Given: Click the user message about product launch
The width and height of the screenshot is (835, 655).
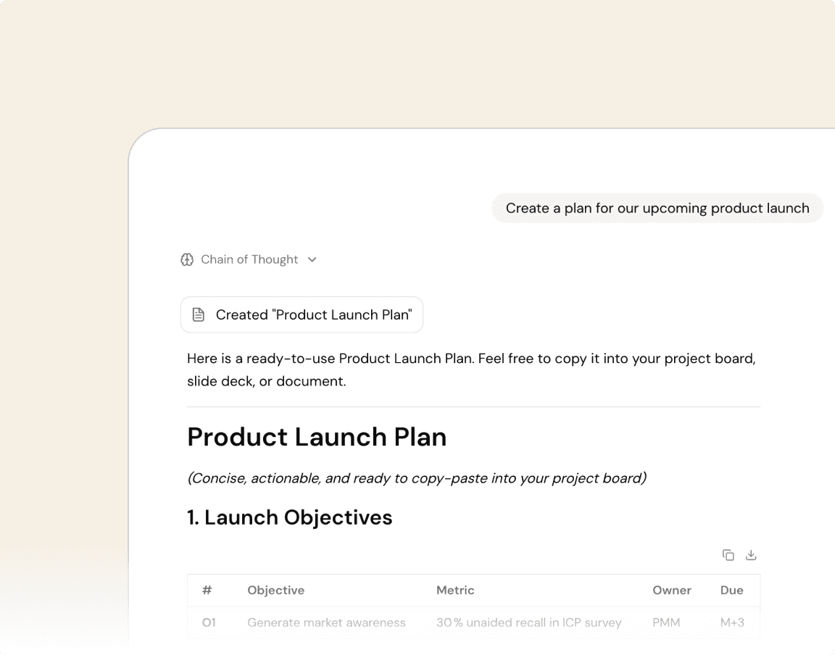Looking at the screenshot, I should [657, 208].
